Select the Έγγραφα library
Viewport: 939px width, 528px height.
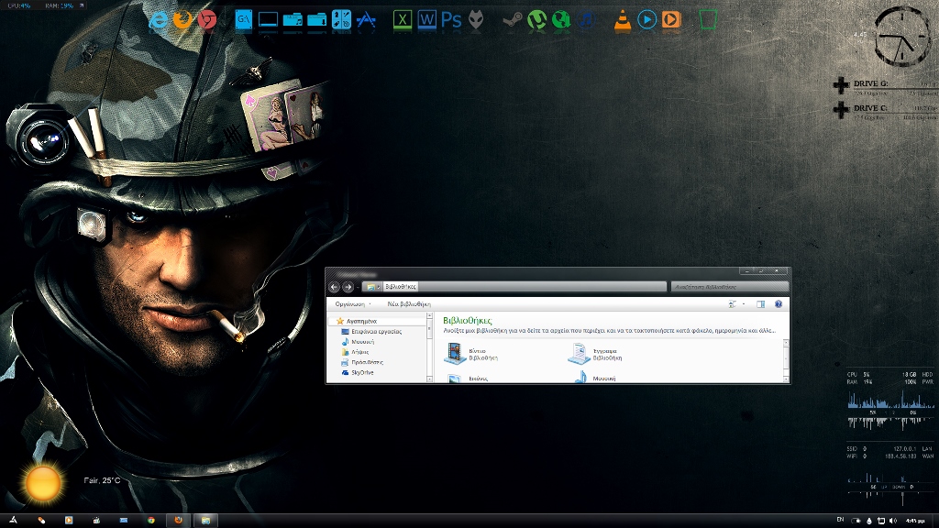click(596, 354)
